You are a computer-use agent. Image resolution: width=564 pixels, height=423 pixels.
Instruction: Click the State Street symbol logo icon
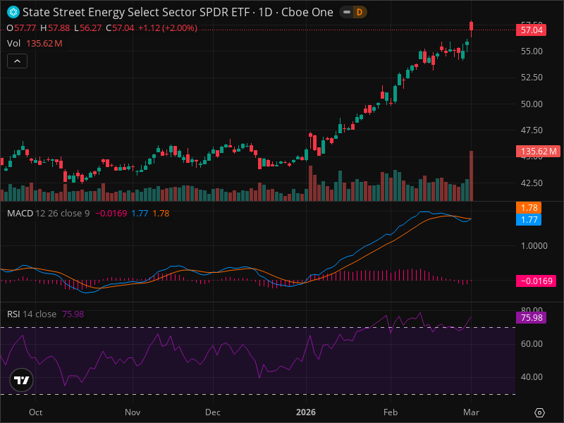(x=13, y=12)
